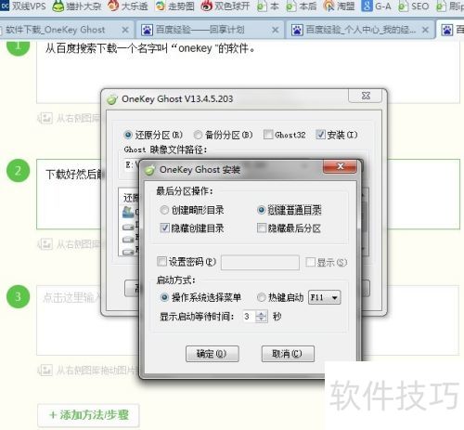Screen dimensions: 464x430
Task: Click the G-A Google bookmark icon
Action: [x=367, y=6]
